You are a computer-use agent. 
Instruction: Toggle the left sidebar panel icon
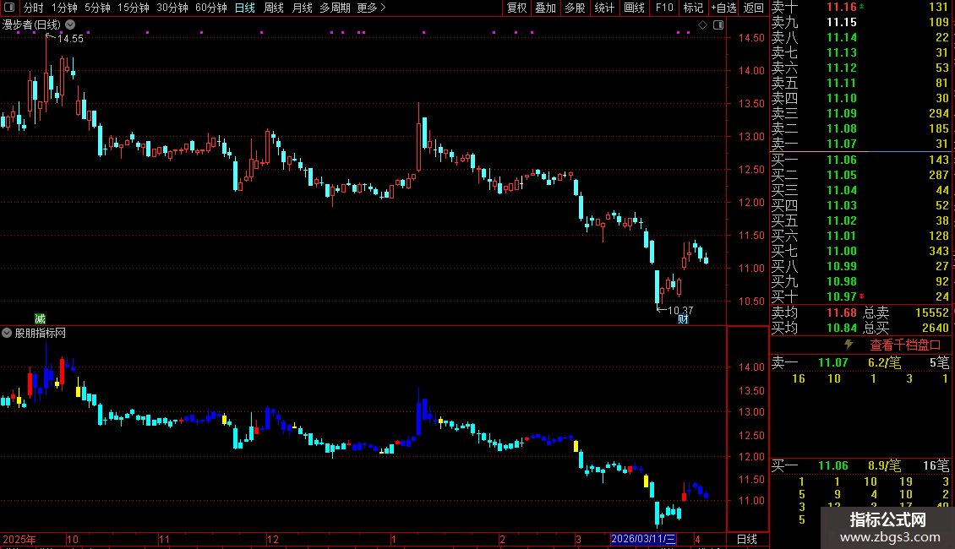[x=9, y=8]
